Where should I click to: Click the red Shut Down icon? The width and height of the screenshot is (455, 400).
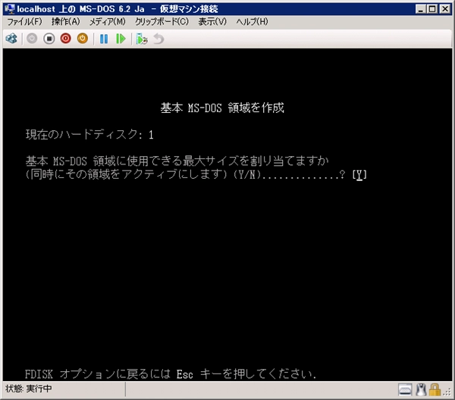(65, 39)
